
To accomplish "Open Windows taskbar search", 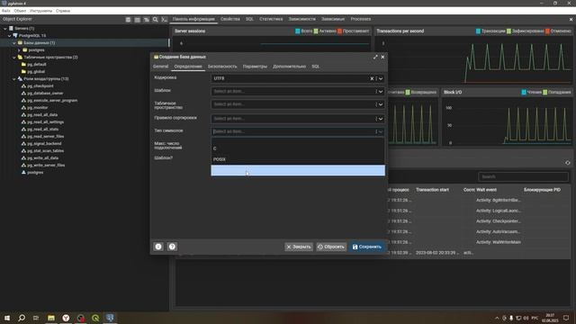I will (x=22, y=318).
